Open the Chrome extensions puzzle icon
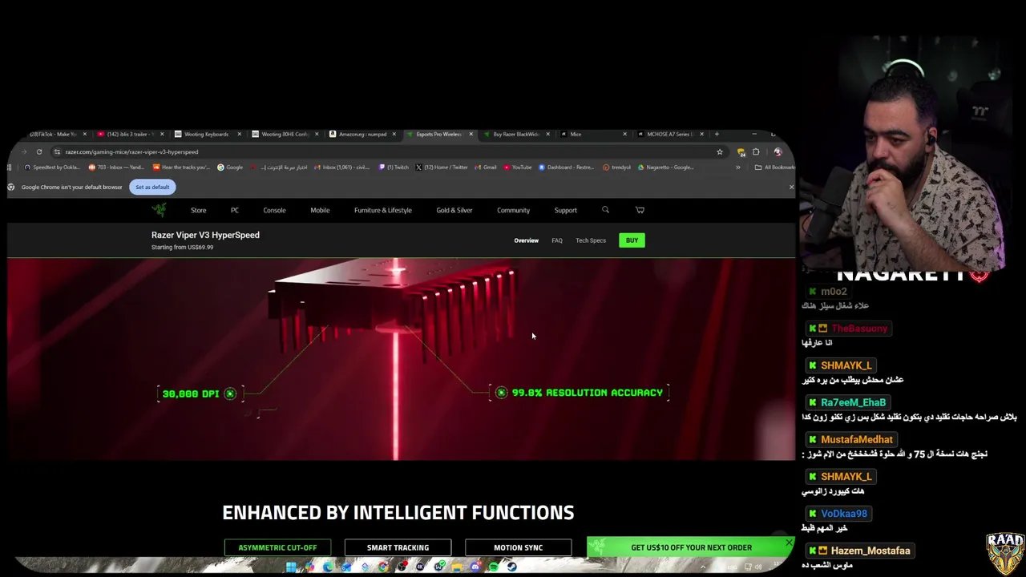1026x577 pixels. click(756, 151)
